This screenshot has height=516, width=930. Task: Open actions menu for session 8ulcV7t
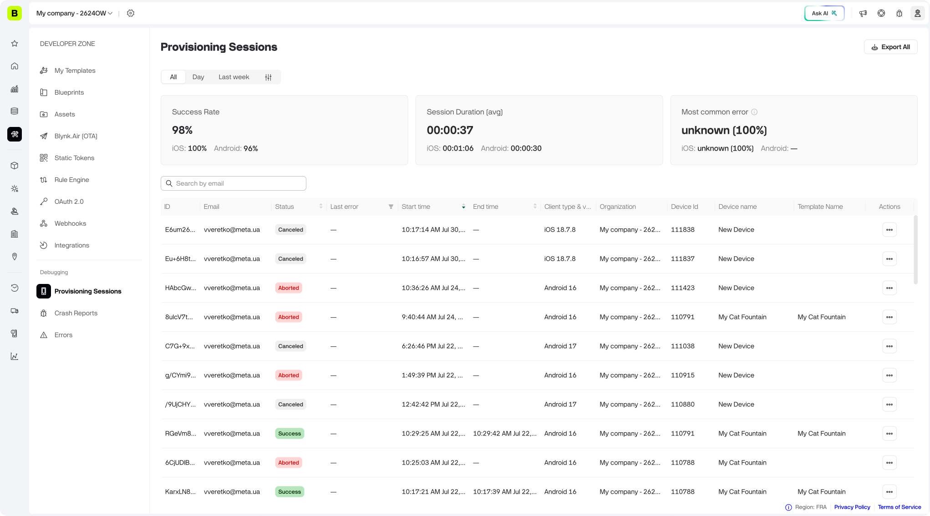[x=889, y=317]
